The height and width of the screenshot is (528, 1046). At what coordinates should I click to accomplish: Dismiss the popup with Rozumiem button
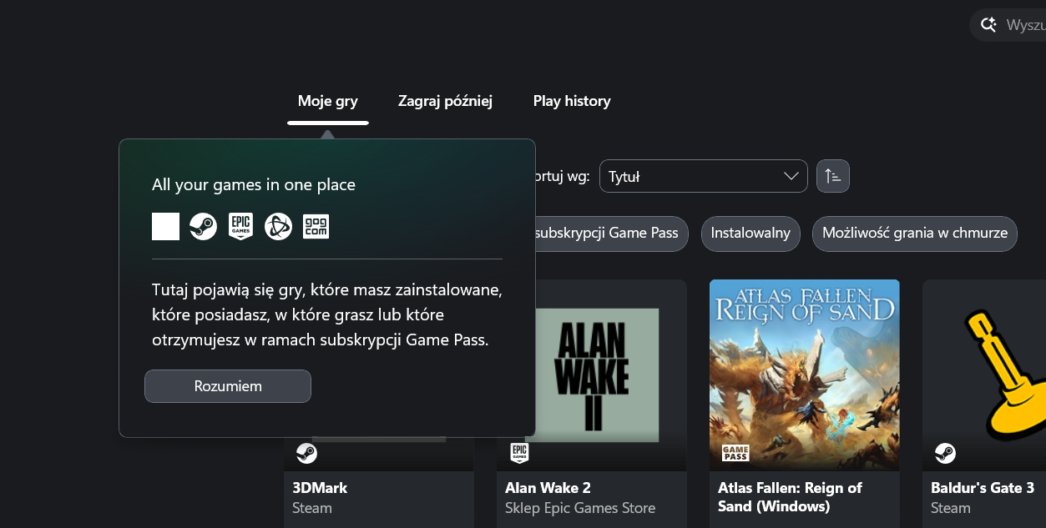click(x=228, y=386)
